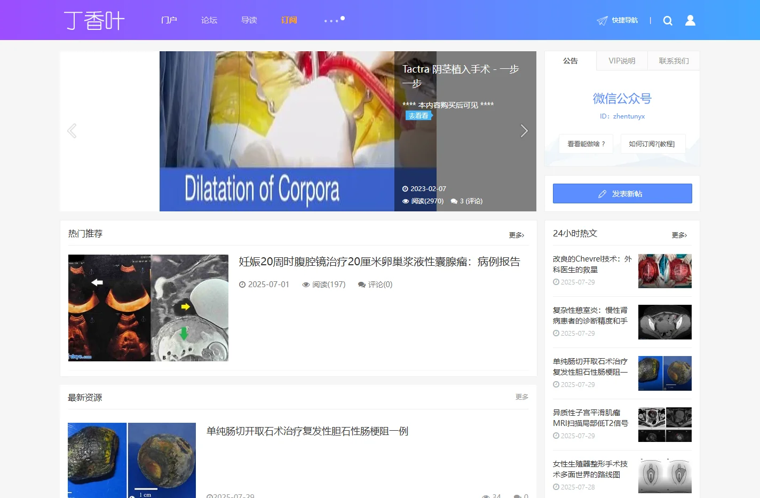Click 评论(0) text
Screen dimensions: 760x498
[x=380, y=284]
